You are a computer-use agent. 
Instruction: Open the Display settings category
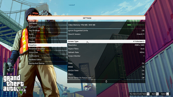point(47,41)
